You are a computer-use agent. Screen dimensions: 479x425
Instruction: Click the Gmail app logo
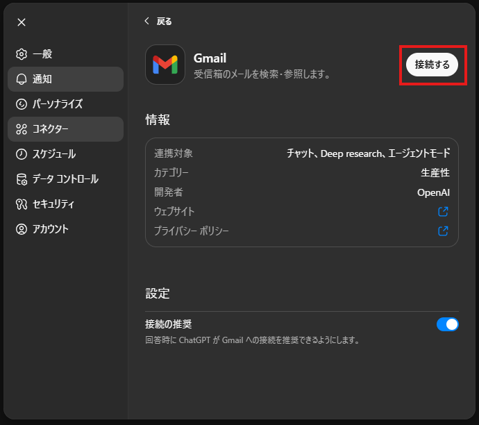[165, 65]
